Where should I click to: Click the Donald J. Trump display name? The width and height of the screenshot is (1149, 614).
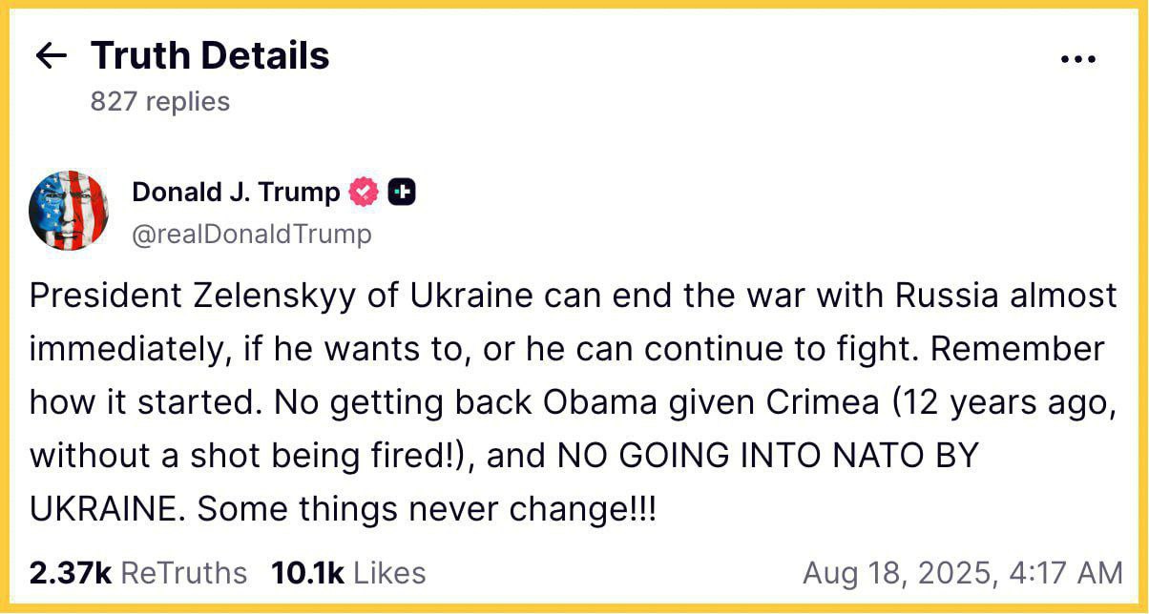(236, 193)
